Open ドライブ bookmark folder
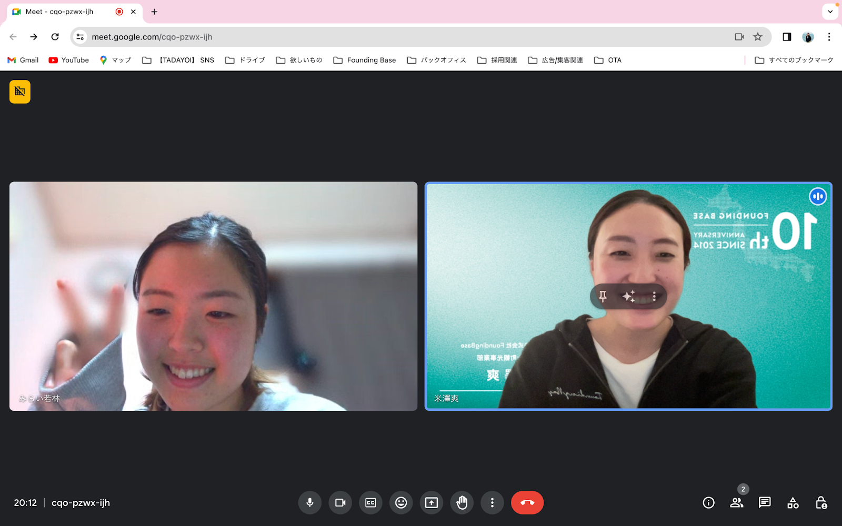 (245, 60)
